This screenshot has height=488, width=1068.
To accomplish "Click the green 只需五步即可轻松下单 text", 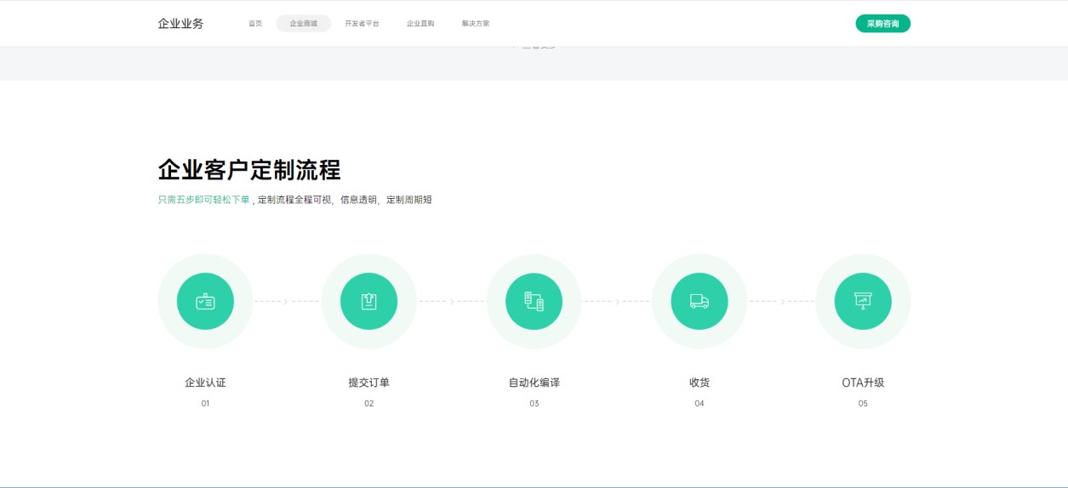I will 204,200.
